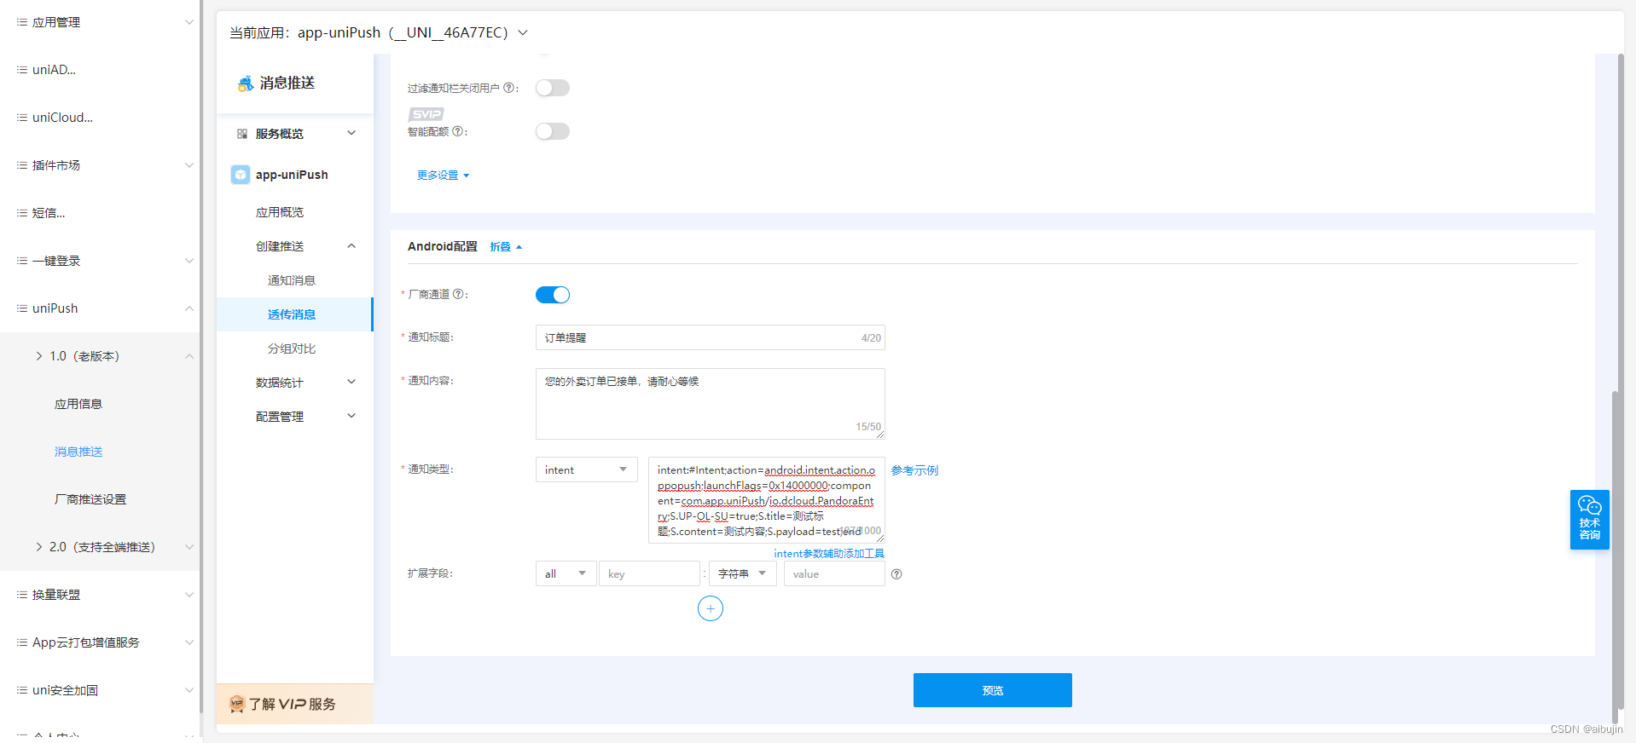Screen dimensions: 1636x743
Task: Click the 一键登录 list icon
Action: tap(21, 261)
